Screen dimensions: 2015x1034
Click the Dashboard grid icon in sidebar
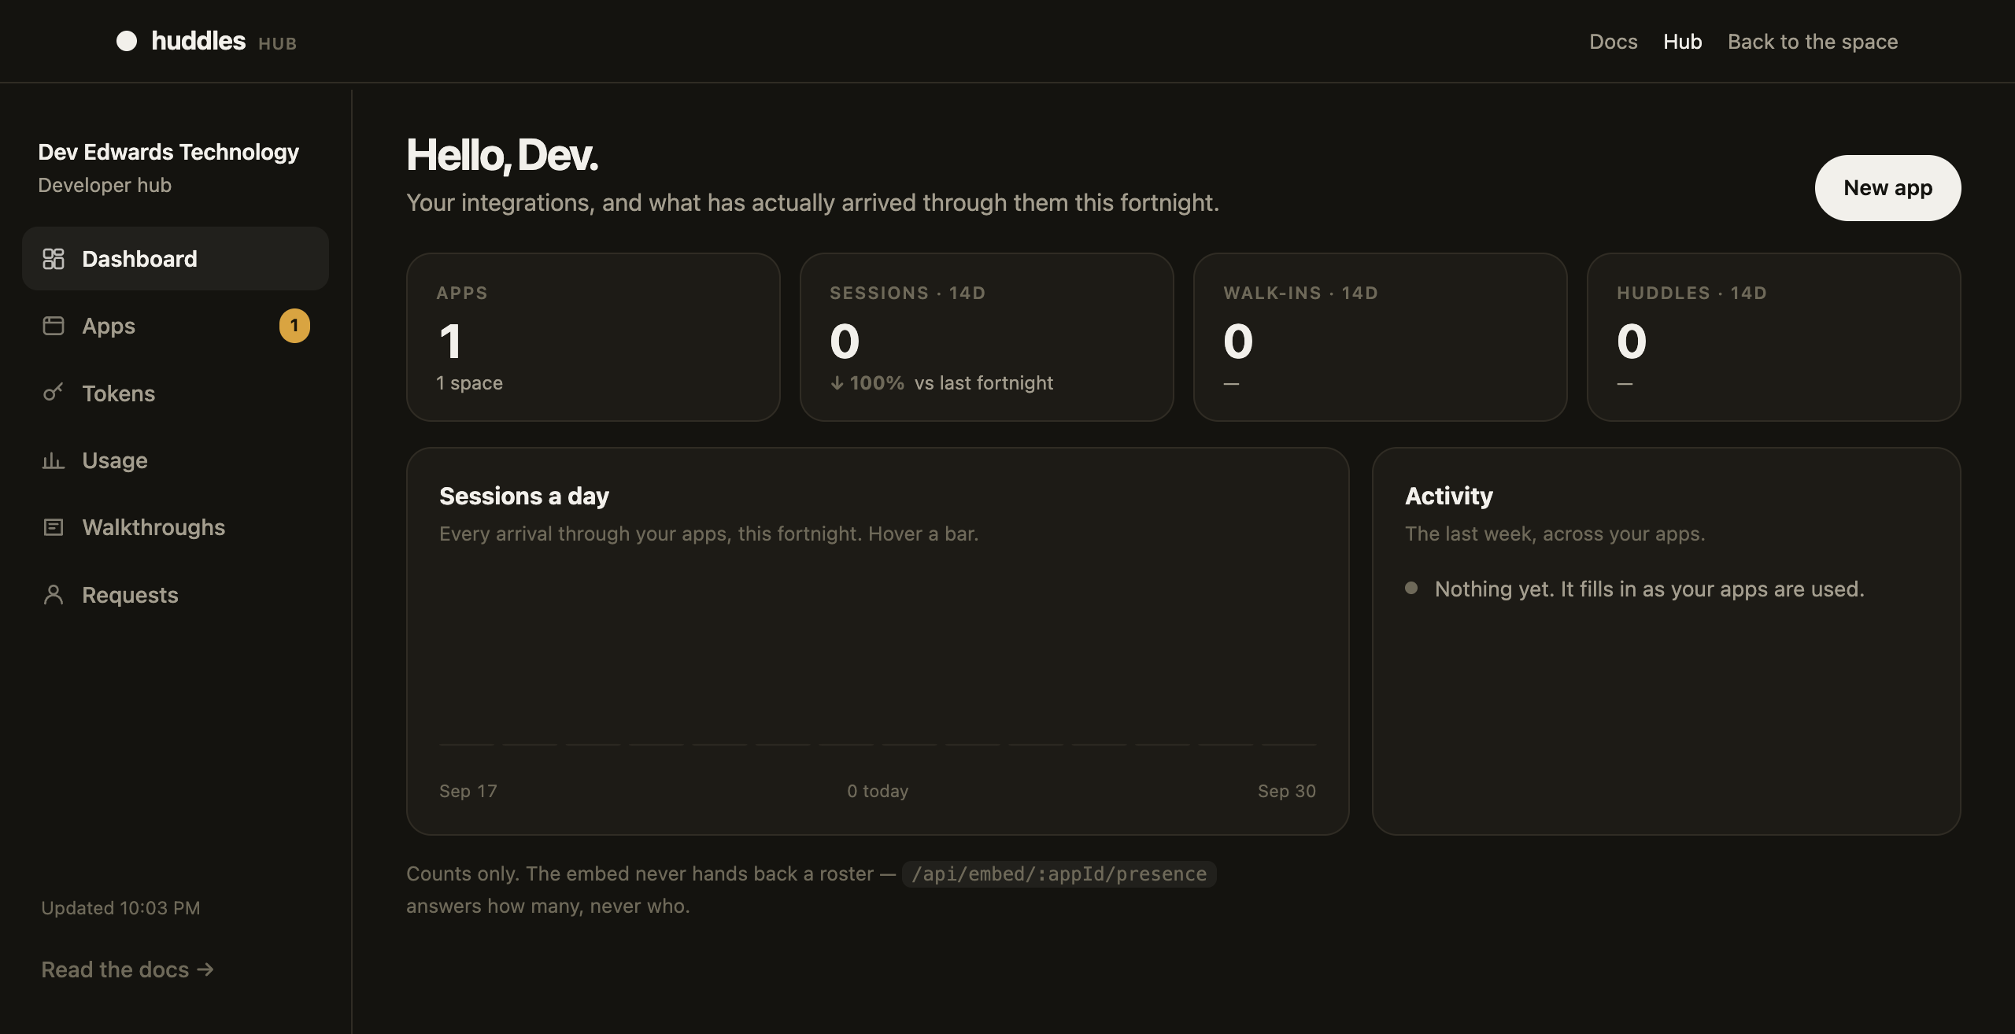pos(54,259)
